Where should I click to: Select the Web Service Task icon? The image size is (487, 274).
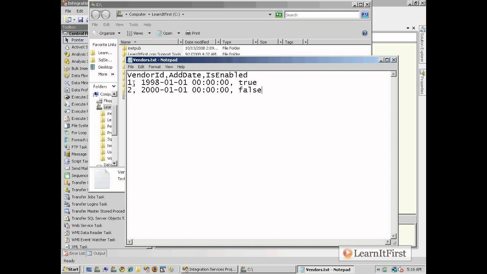click(x=67, y=225)
